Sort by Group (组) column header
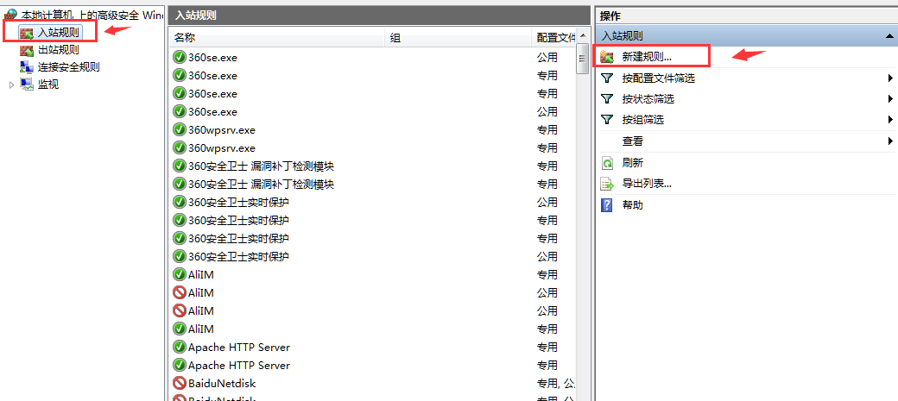The width and height of the screenshot is (898, 401). pyautogui.click(x=395, y=38)
